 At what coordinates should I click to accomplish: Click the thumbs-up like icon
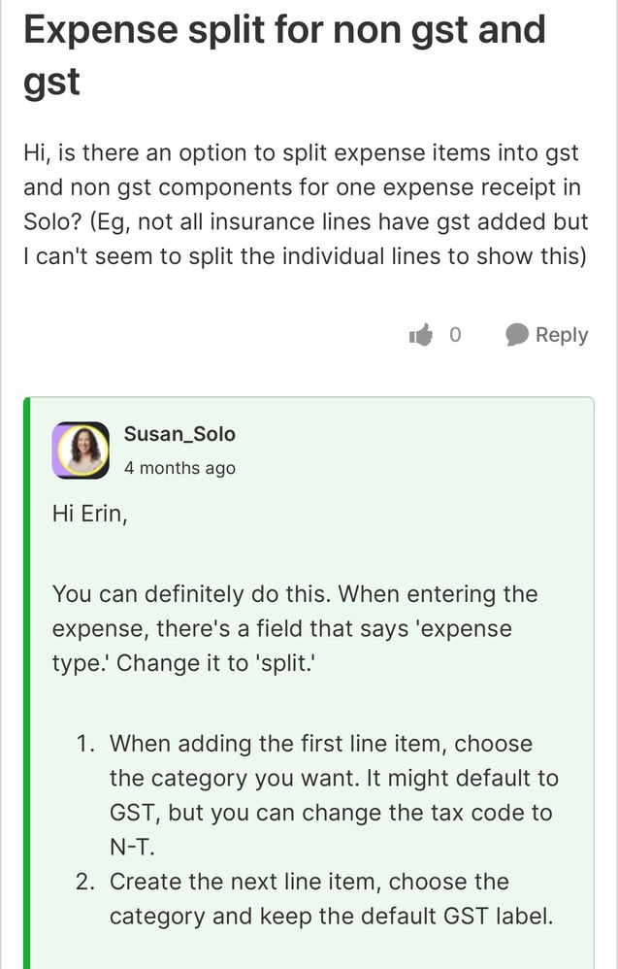click(421, 335)
